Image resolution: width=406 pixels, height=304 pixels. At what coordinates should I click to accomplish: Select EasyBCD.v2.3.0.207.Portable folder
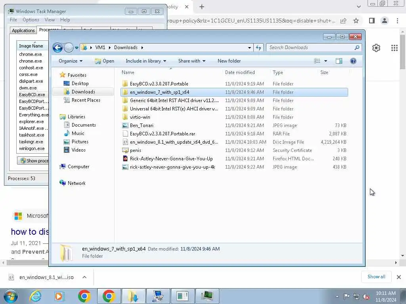tap(234, 84)
